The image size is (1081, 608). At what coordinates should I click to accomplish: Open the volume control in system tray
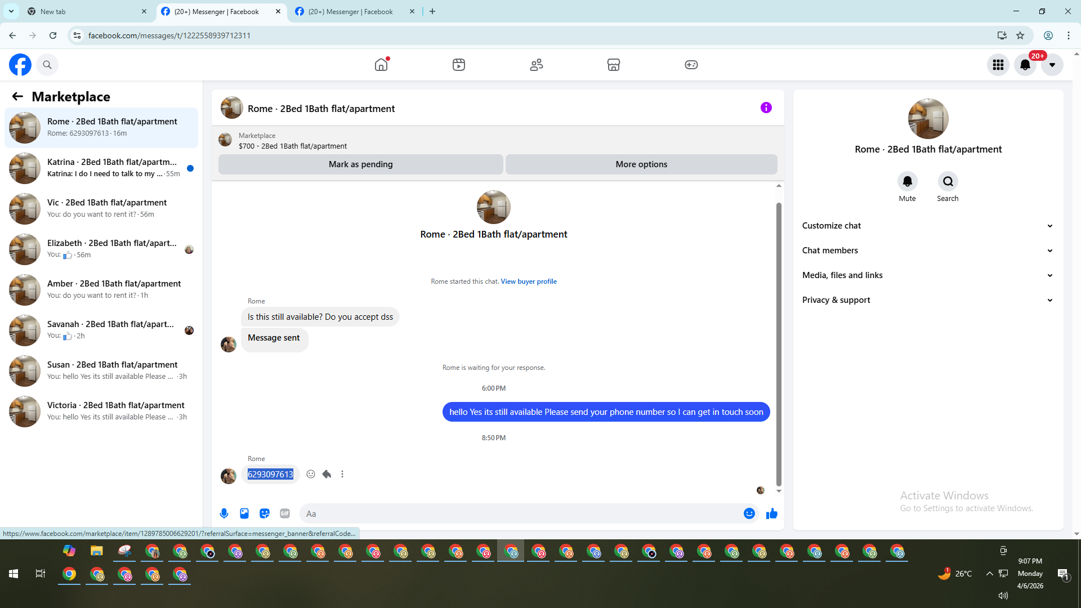pyautogui.click(x=1003, y=596)
